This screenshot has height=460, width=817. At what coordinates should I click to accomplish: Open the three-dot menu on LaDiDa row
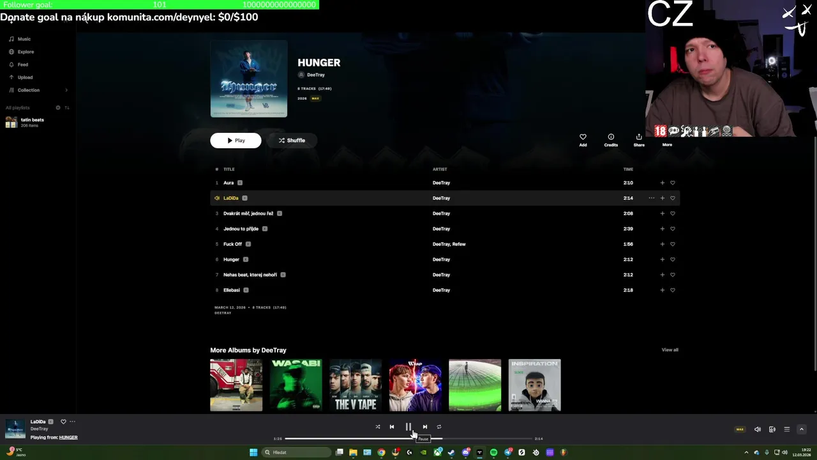[652, 198]
